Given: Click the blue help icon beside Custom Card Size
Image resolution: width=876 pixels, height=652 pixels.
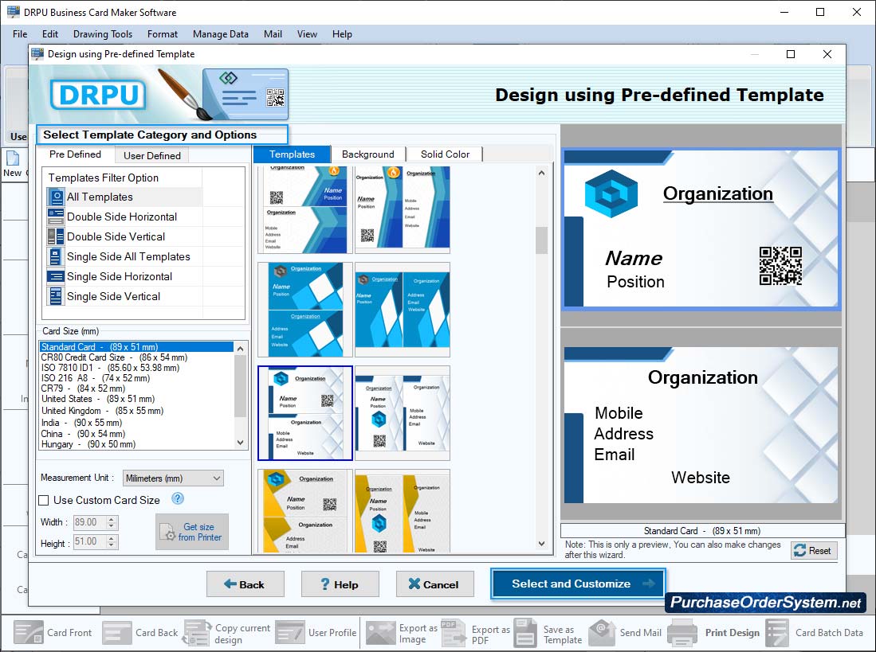Looking at the screenshot, I should pos(178,498).
